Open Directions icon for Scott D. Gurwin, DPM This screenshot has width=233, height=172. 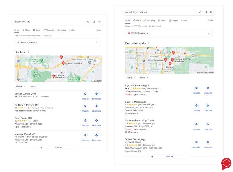(97, 94)
